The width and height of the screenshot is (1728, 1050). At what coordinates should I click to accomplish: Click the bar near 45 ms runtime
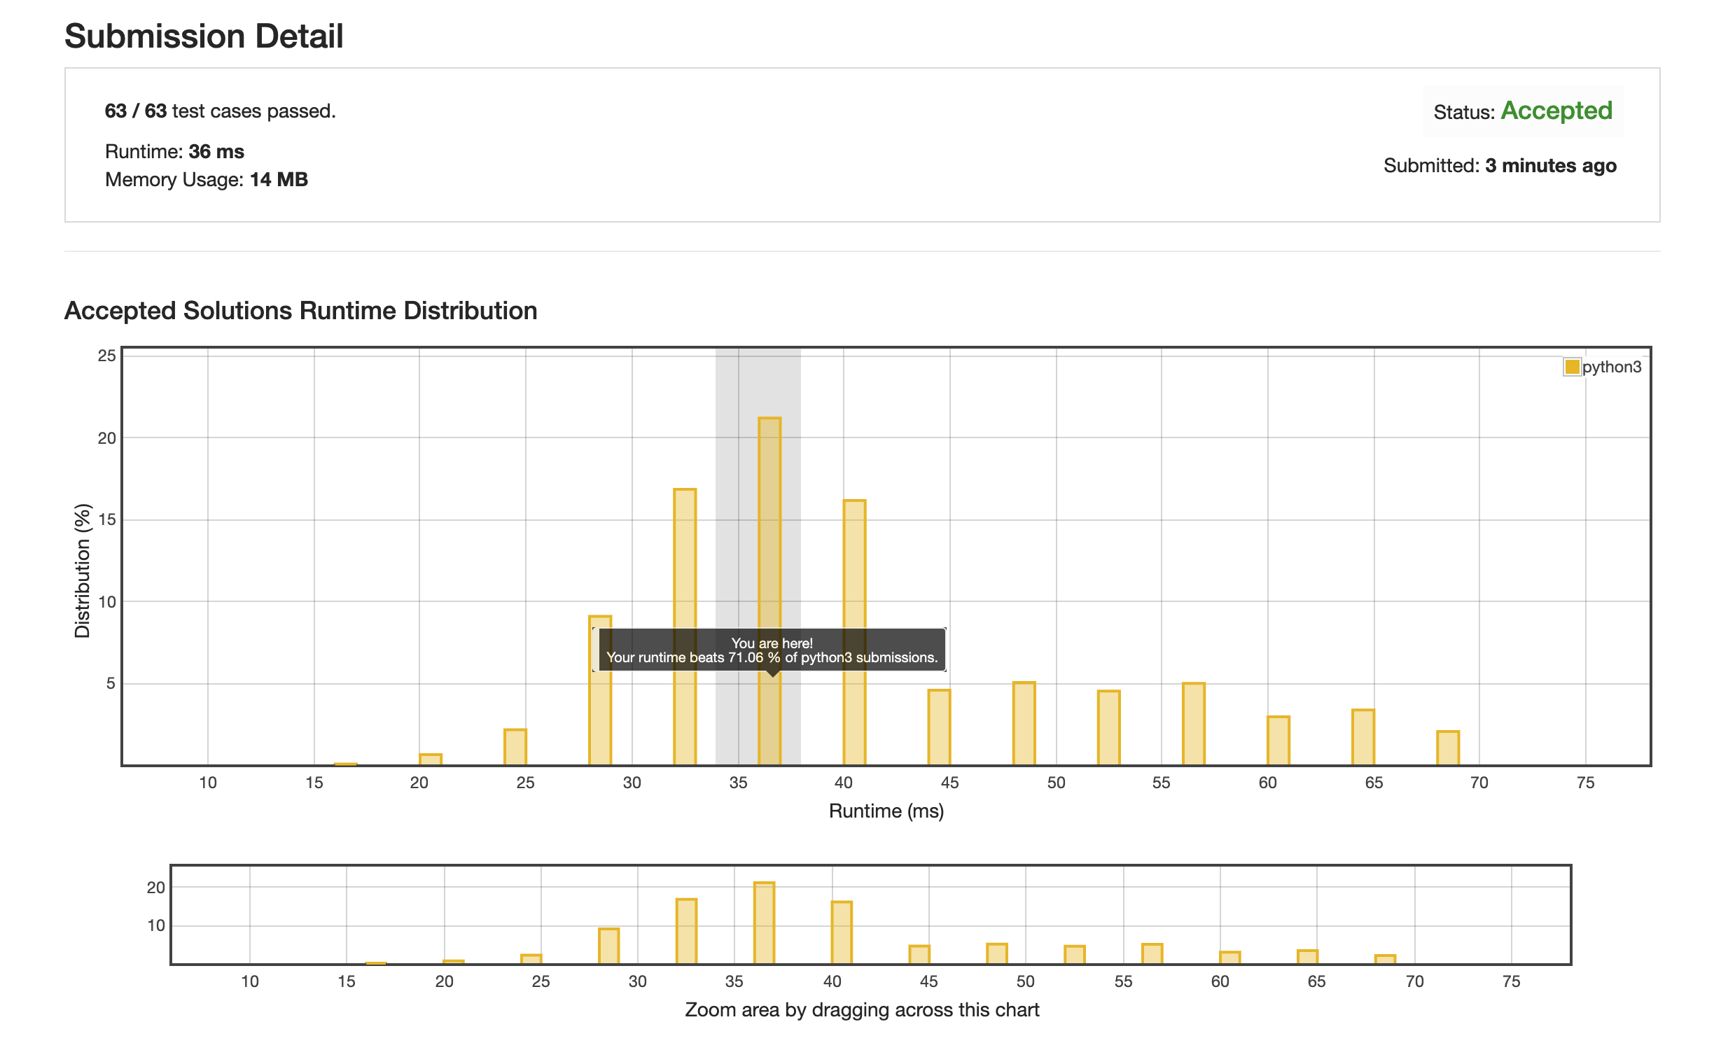tap(939, 727)
